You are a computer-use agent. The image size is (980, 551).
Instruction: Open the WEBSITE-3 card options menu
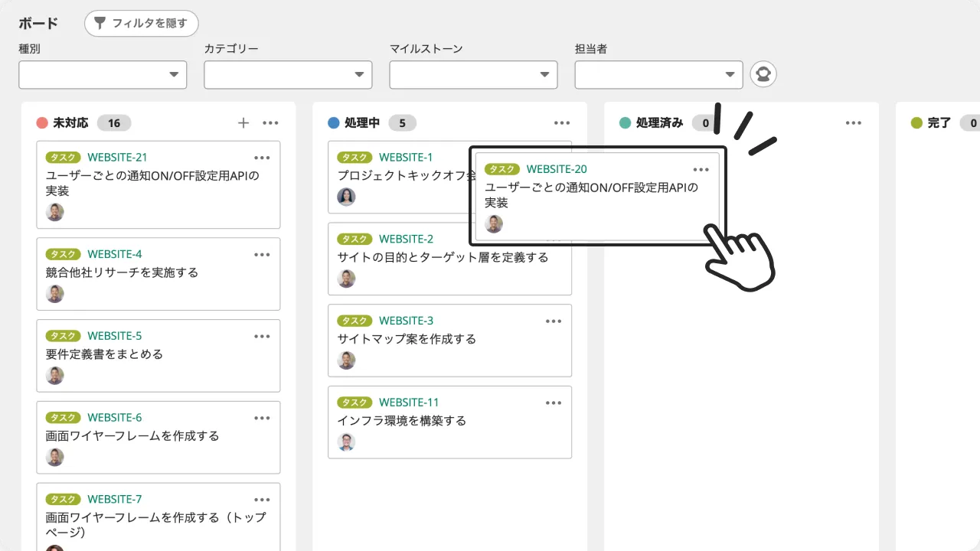[x=554, y=321]
